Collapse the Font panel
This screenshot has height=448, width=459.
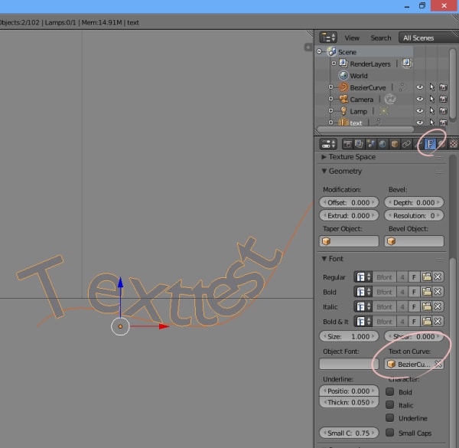[324, 258]
